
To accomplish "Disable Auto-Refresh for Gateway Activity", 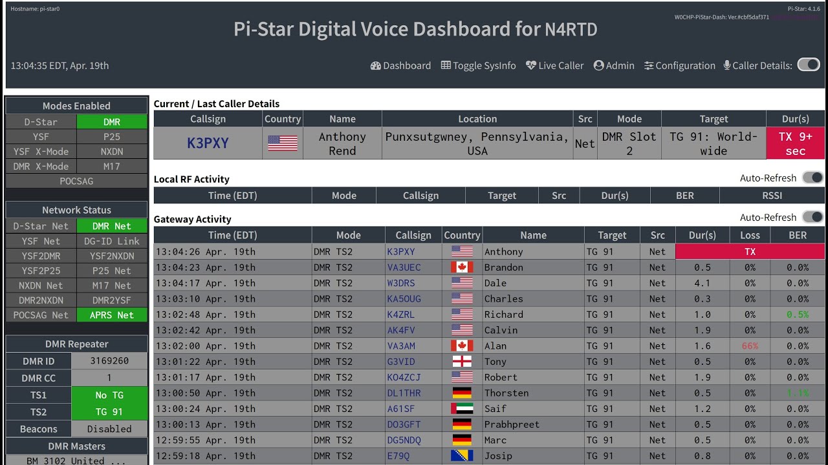I will [812, 217].
